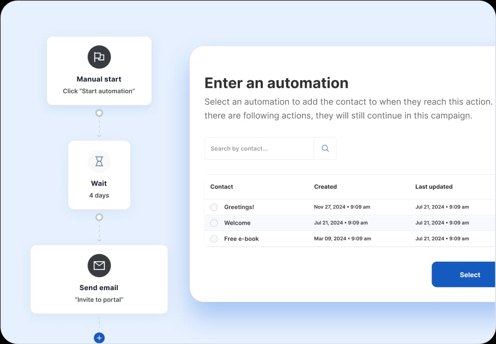Focus the Search by contact field

259,148
